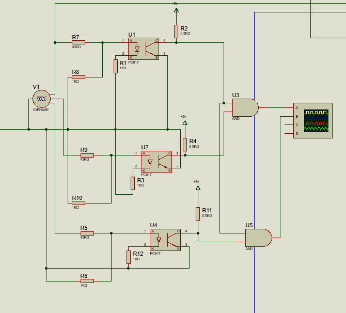Click the +5v terminal above R11

(198, 188)
